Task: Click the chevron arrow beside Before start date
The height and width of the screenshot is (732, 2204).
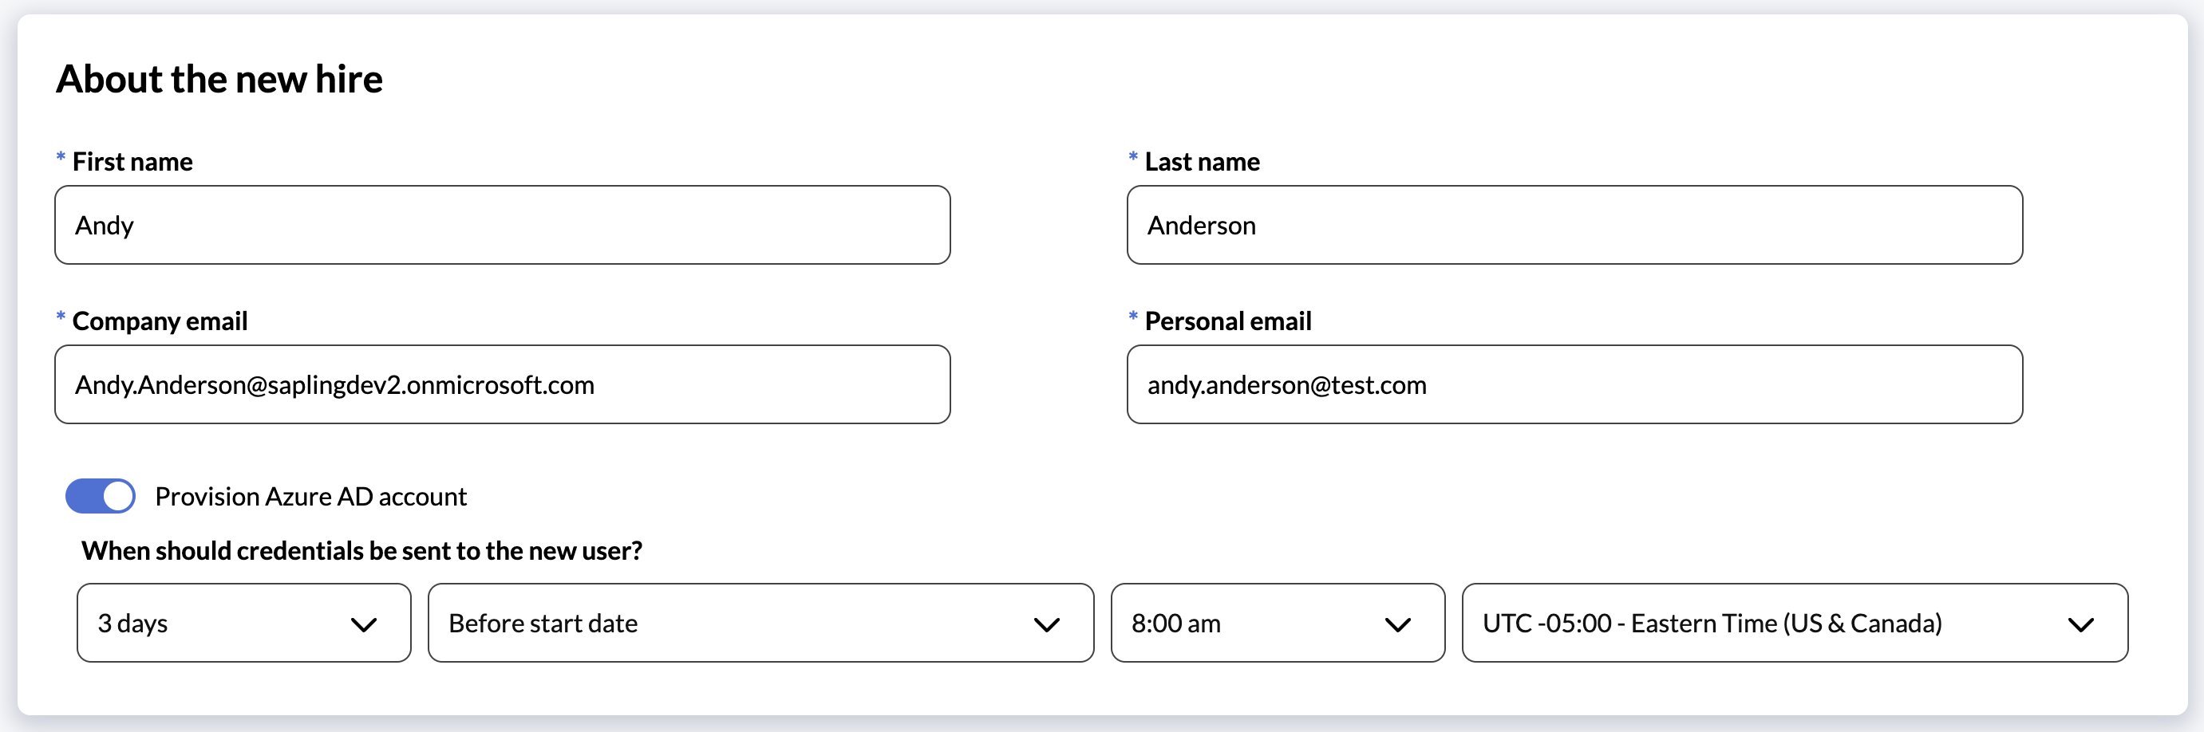Action: pos(1046,624)
